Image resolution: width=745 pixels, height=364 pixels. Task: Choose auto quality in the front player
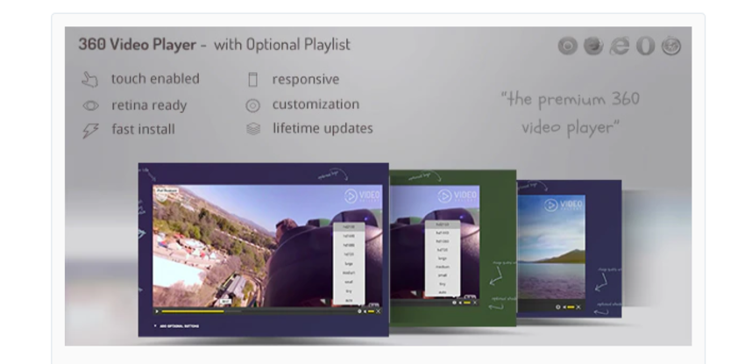(349, 300)
